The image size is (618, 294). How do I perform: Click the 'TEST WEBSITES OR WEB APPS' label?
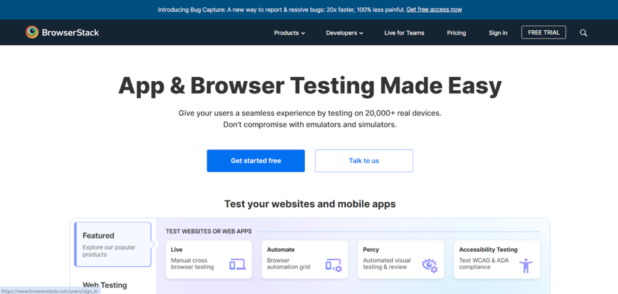coord(208,231)
